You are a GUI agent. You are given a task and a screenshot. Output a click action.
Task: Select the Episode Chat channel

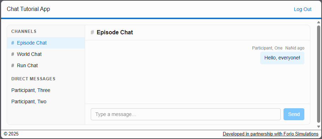46,43
